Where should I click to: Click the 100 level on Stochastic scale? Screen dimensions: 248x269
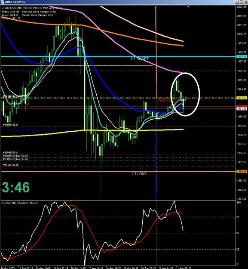(239, 202)
